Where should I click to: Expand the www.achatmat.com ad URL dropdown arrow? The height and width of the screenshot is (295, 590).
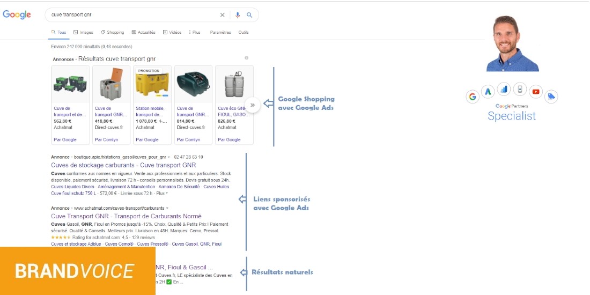167,208
